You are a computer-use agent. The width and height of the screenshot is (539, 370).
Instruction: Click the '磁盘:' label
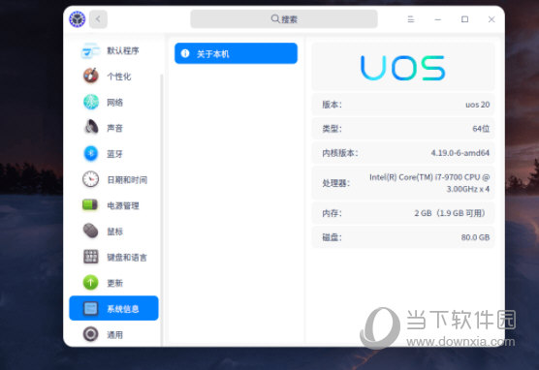(x=333, y=237)
